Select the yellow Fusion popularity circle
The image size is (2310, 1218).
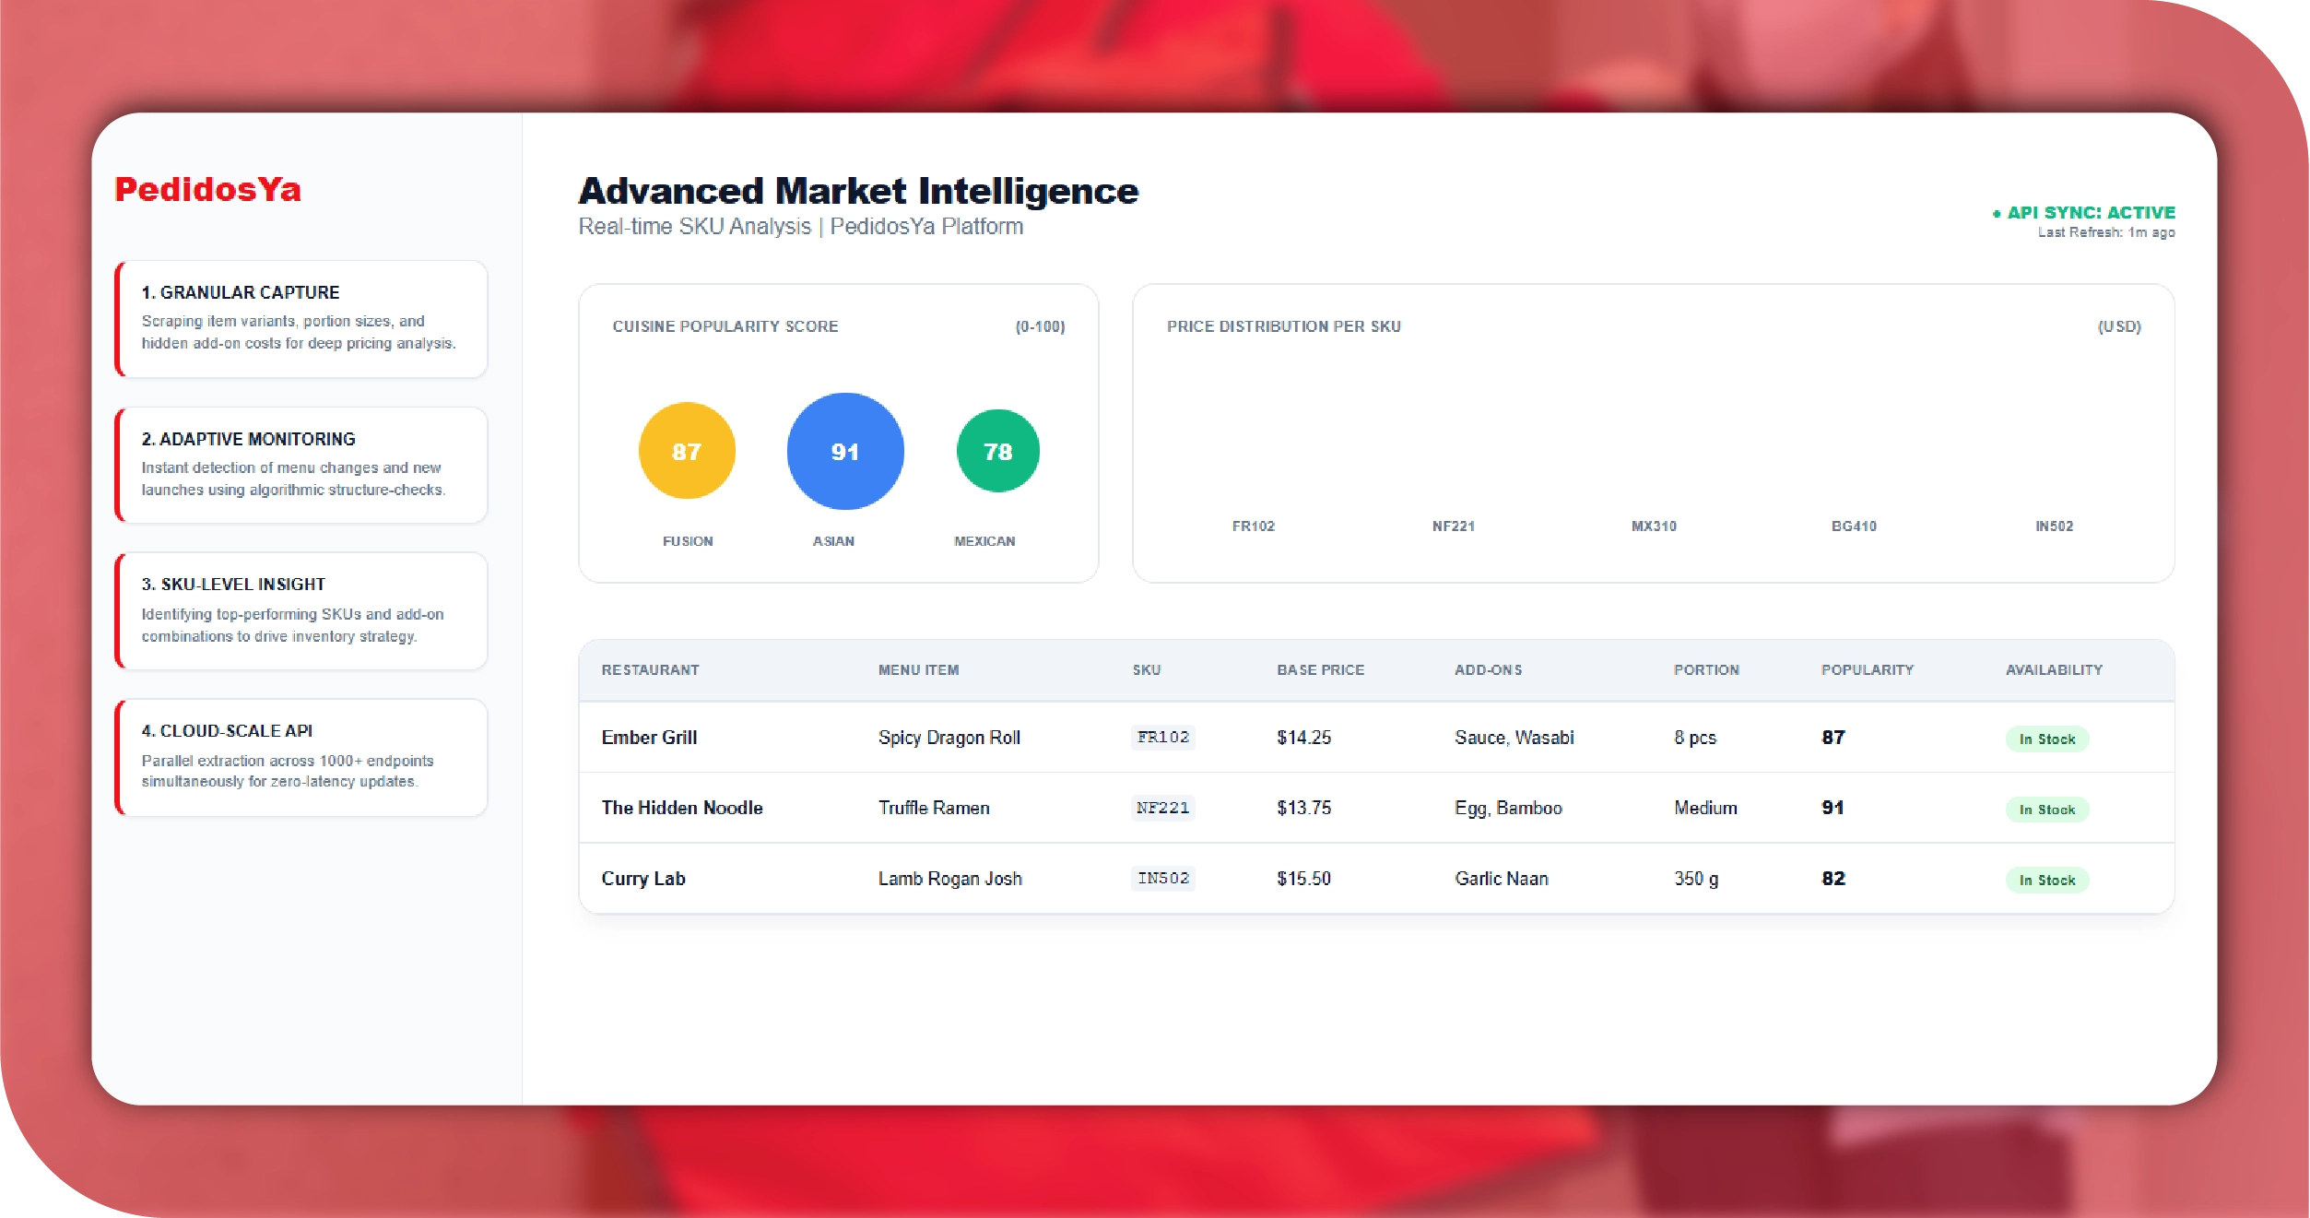point(686,451)
